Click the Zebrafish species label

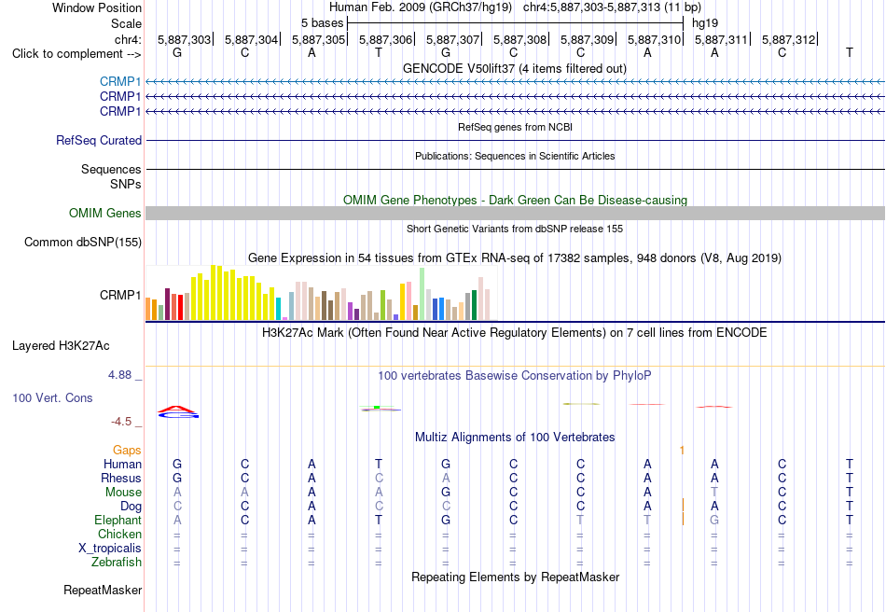click(x=117, y=563)
